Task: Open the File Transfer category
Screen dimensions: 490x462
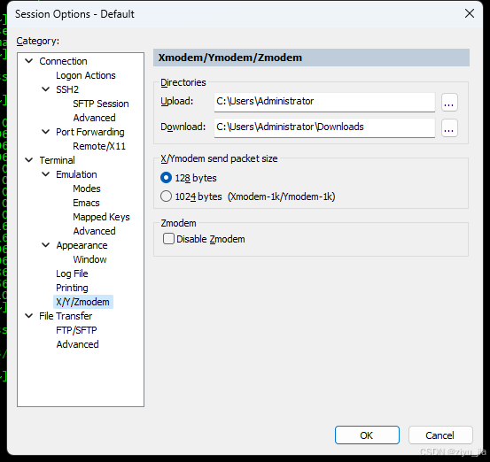Action: tap(66, 316)
